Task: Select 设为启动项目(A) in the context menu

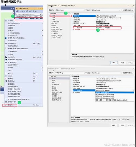Action: [13, 65]
